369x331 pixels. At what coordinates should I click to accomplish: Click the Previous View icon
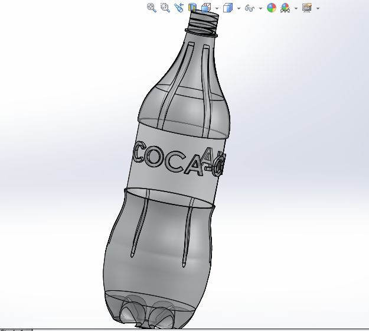coord(179,8)
